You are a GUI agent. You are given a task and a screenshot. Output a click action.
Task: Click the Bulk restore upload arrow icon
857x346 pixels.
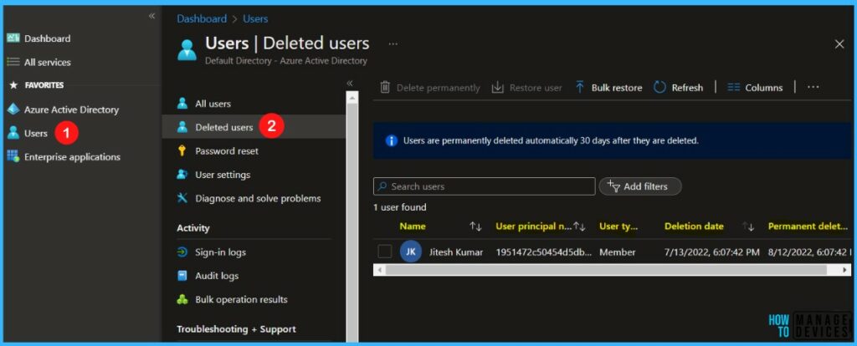pos(580,87)
